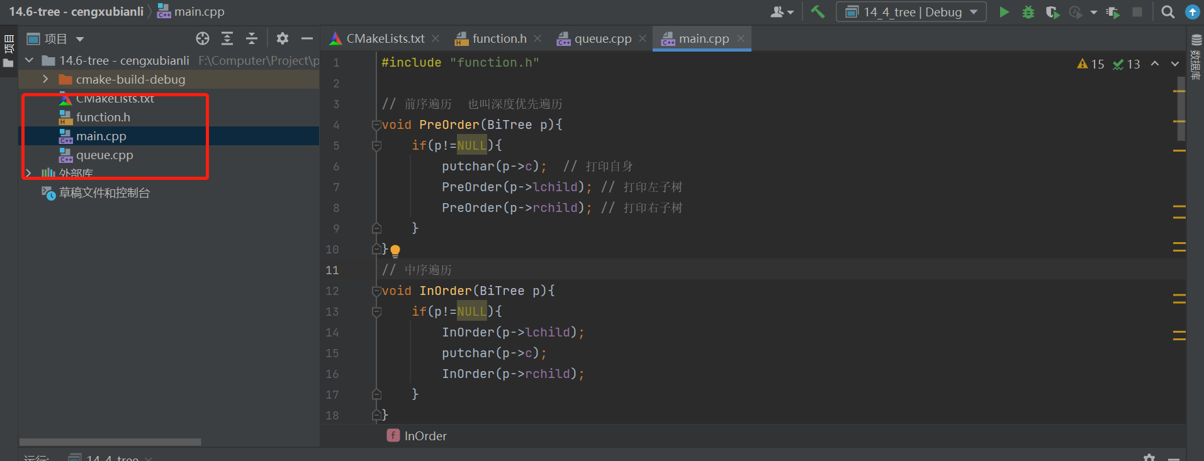The width and height of the screenshot is (1204, 461).
Task: Hide the project tool window
Action: click(307, 38)
